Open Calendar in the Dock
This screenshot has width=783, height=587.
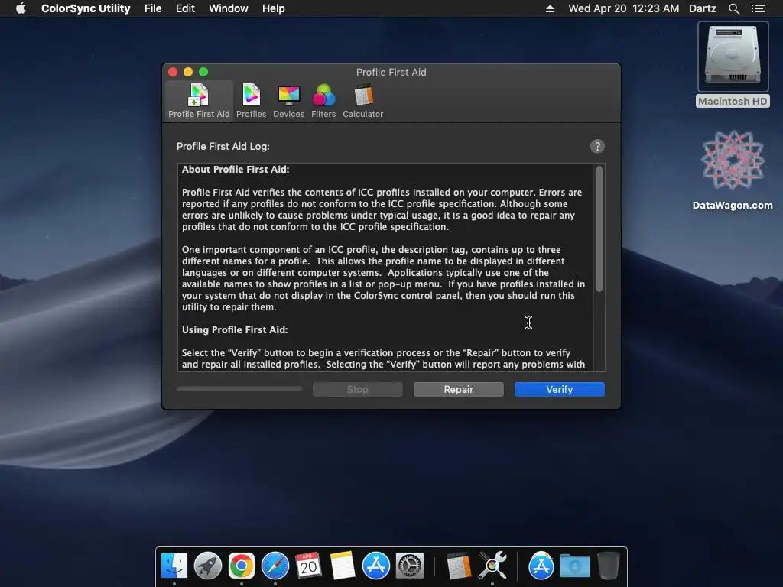[309, 566]
